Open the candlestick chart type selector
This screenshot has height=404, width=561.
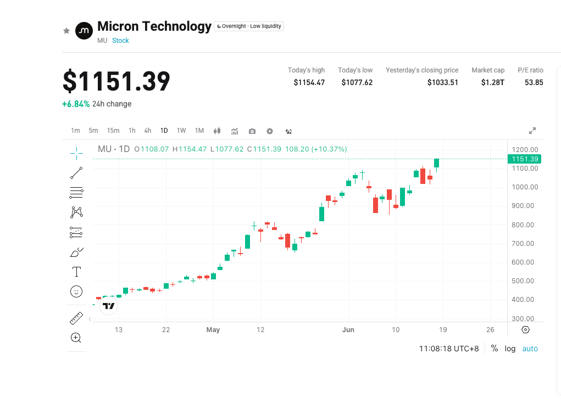tap(217, 131)
